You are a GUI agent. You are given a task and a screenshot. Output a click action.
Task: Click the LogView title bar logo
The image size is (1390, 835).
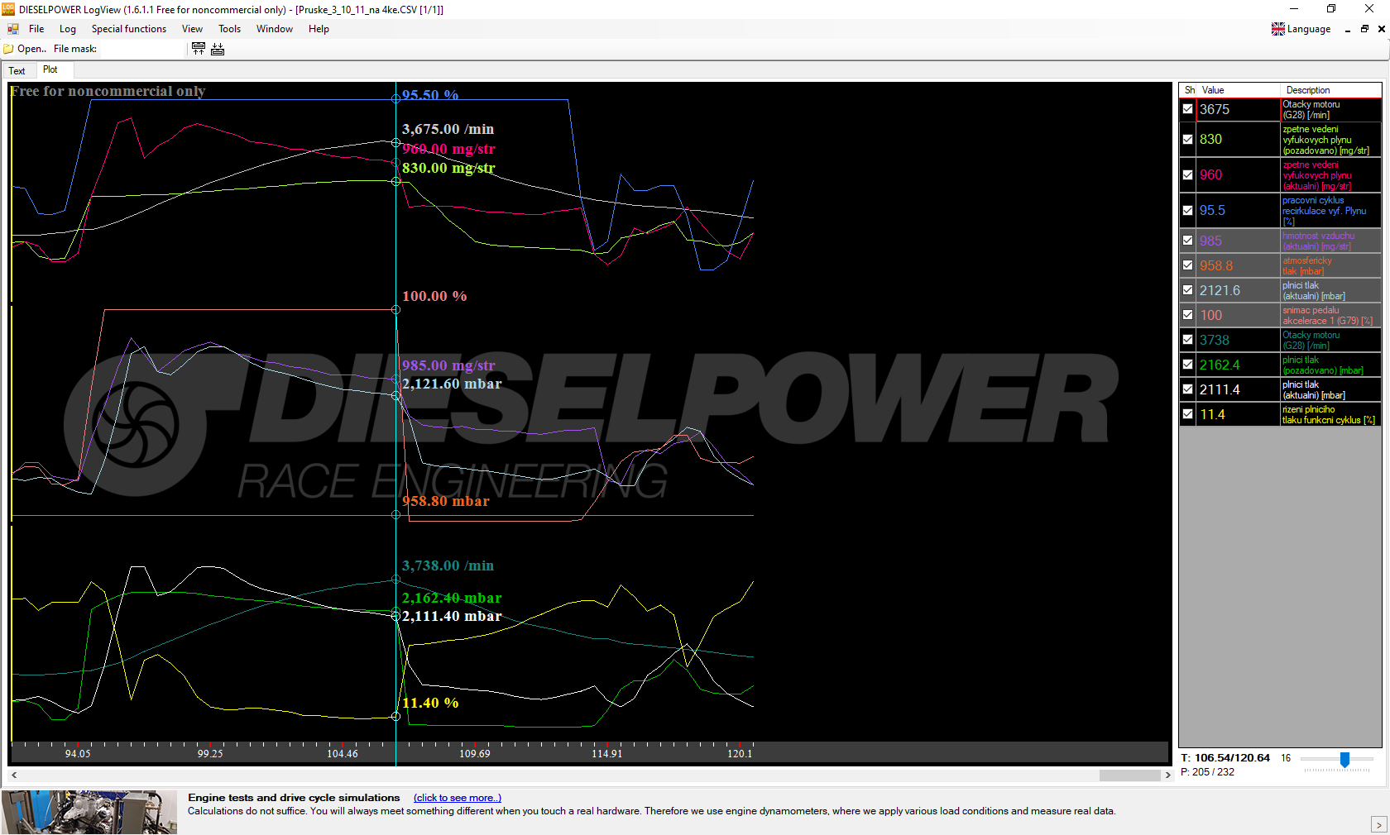(x=8, y=9)
